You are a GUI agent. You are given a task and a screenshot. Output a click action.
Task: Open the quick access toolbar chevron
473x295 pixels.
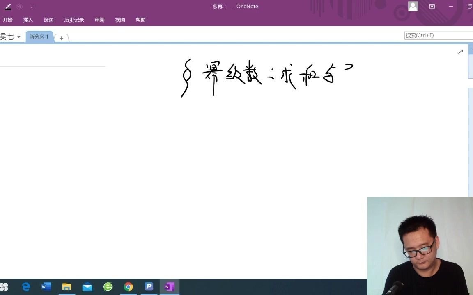(32, 7)
